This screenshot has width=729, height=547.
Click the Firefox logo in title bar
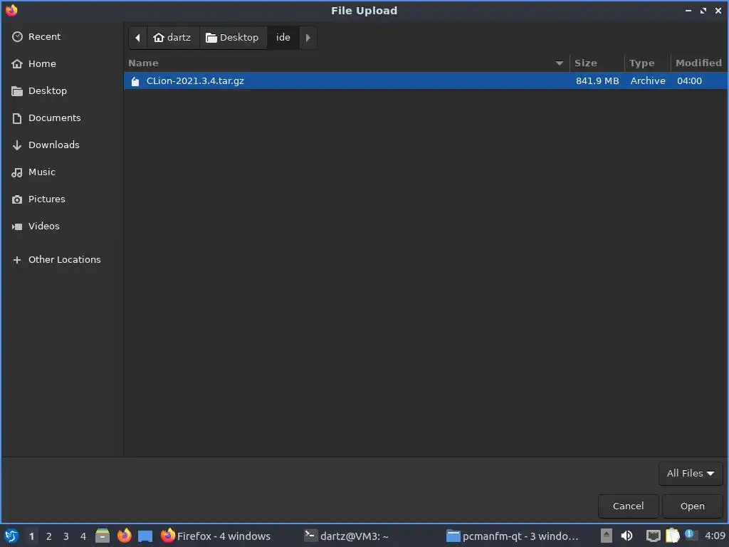(11, 10)
